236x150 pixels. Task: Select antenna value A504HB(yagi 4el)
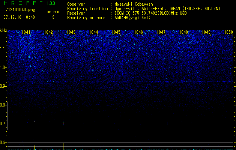[x=132, y=18]
